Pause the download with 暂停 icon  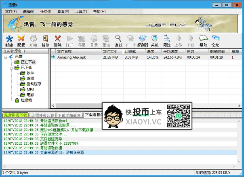(x=45, y=41)
